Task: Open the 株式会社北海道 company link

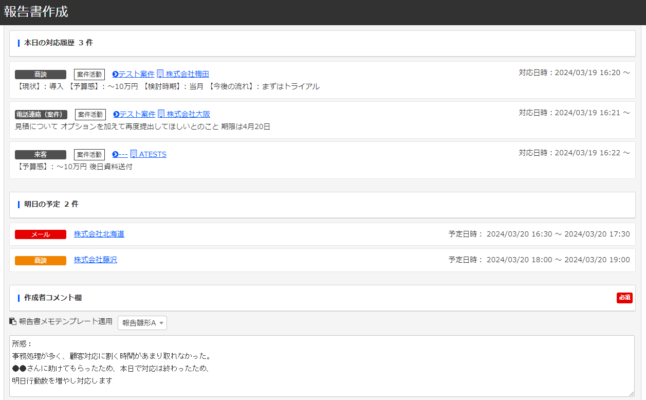Action: [99, 234]
